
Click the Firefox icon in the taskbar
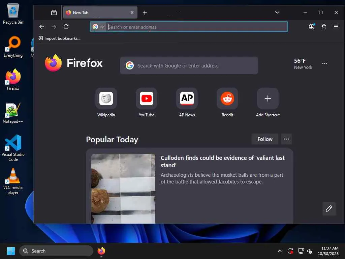[x=101, y=251]
